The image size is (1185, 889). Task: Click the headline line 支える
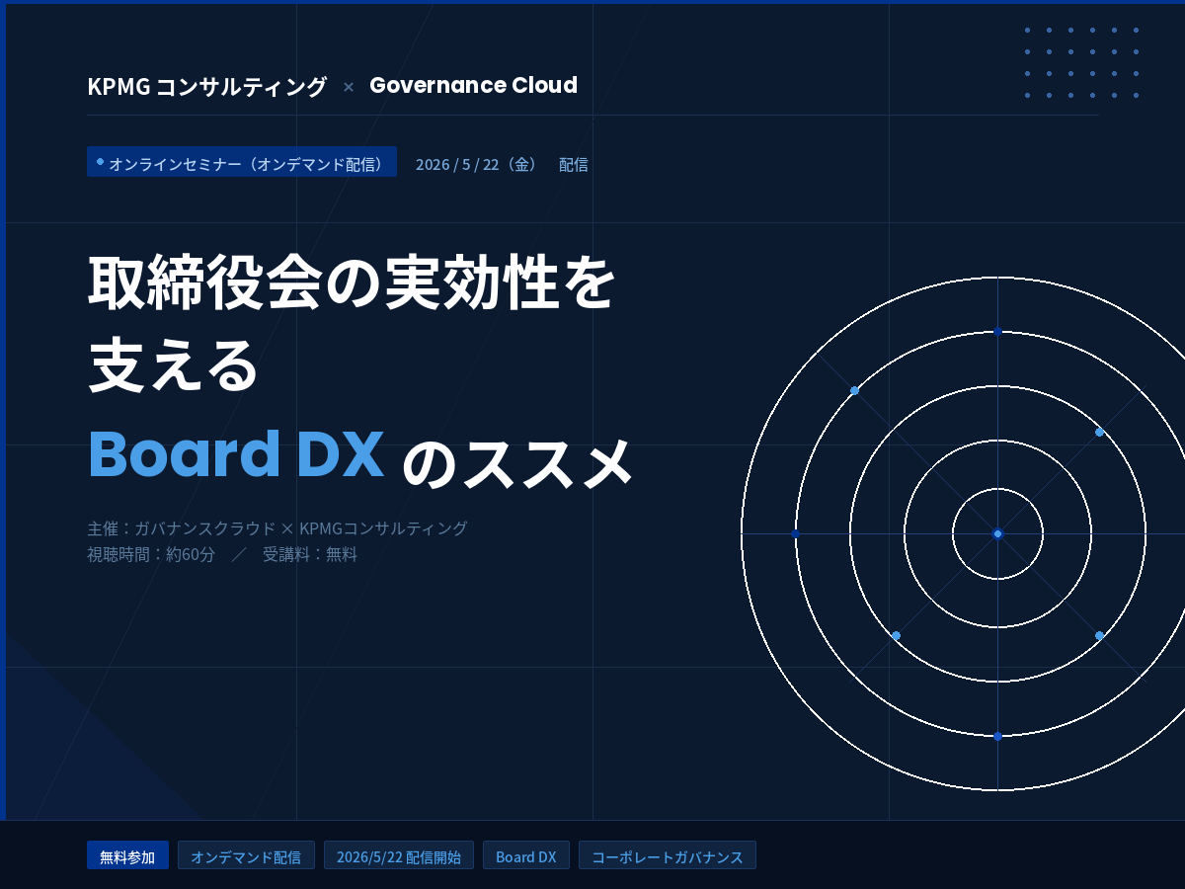tap(174, 365)
